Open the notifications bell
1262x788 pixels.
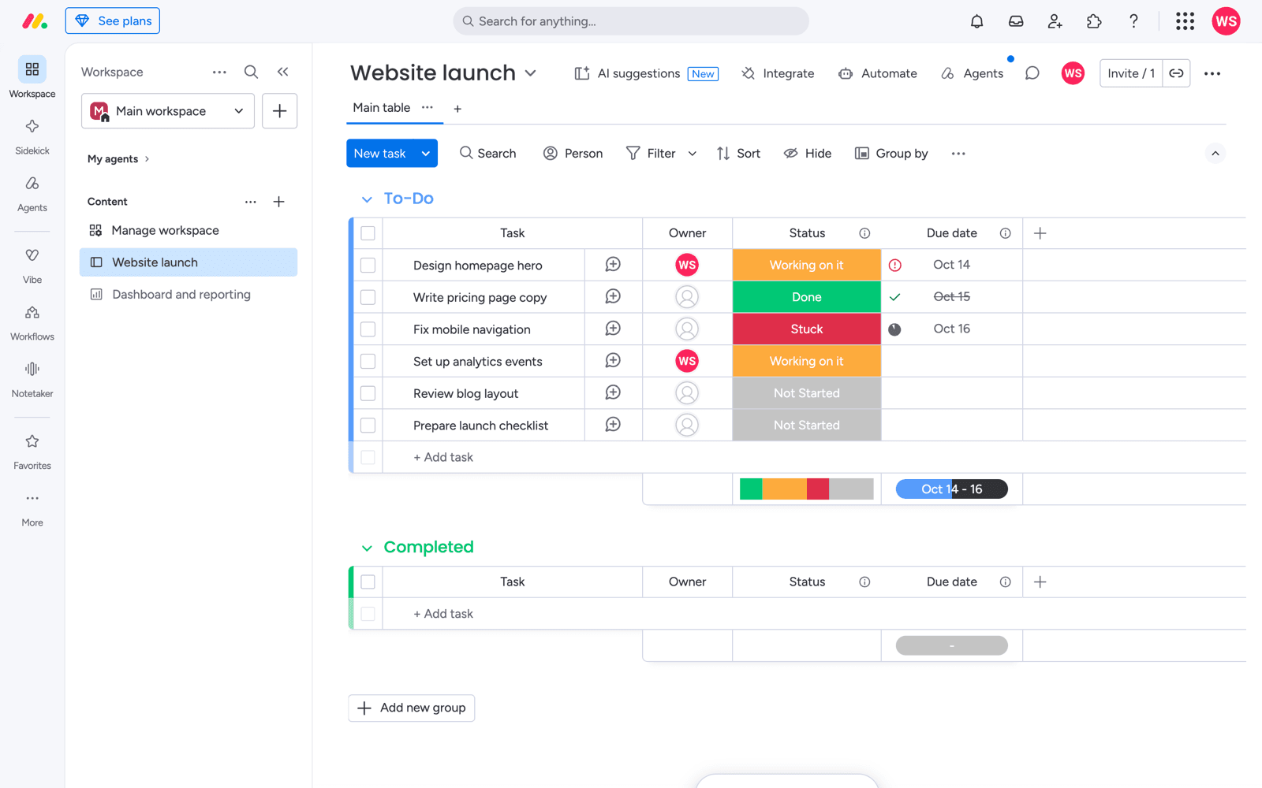(976, 21)
